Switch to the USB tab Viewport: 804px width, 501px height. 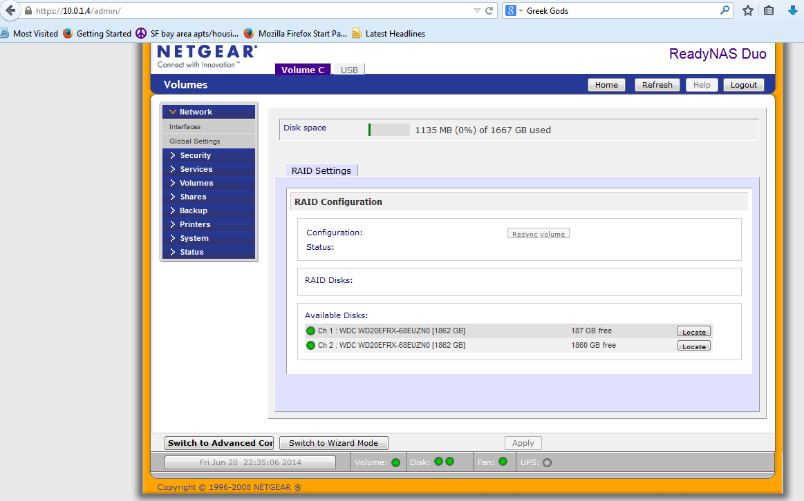point(349,70)
